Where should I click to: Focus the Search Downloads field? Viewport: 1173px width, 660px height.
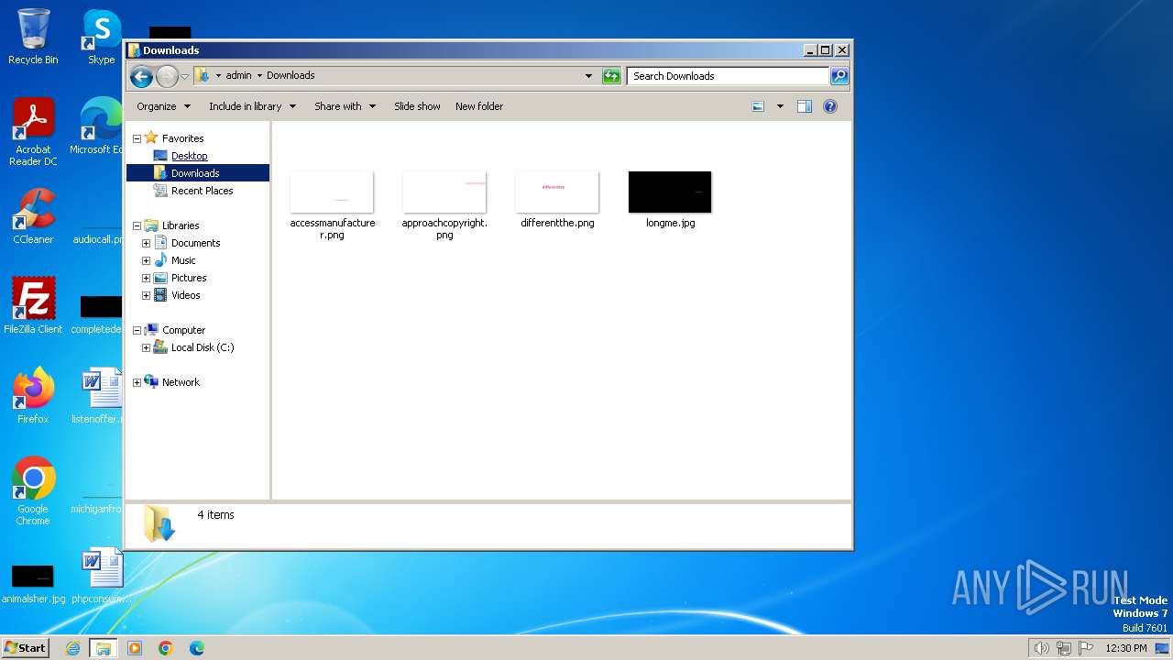click(729, 76)
